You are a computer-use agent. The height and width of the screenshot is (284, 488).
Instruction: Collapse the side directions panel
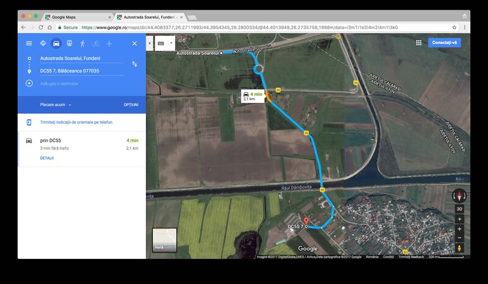(149, 43)
